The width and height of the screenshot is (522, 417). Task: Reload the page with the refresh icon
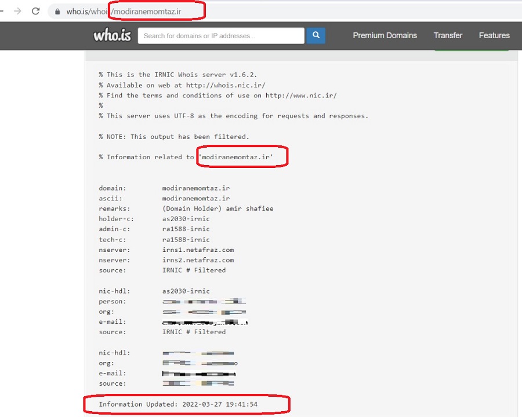[35, 12]
